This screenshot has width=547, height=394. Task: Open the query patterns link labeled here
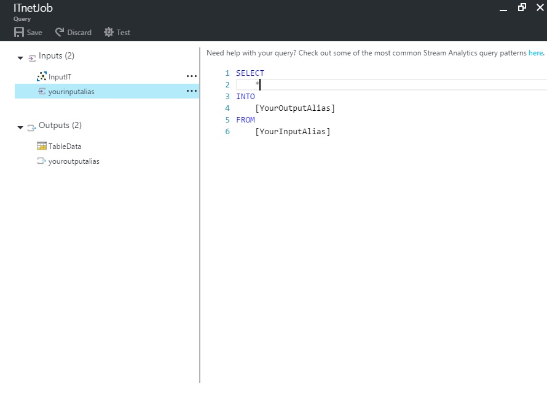pyautogui.click(x=533, y=53)
